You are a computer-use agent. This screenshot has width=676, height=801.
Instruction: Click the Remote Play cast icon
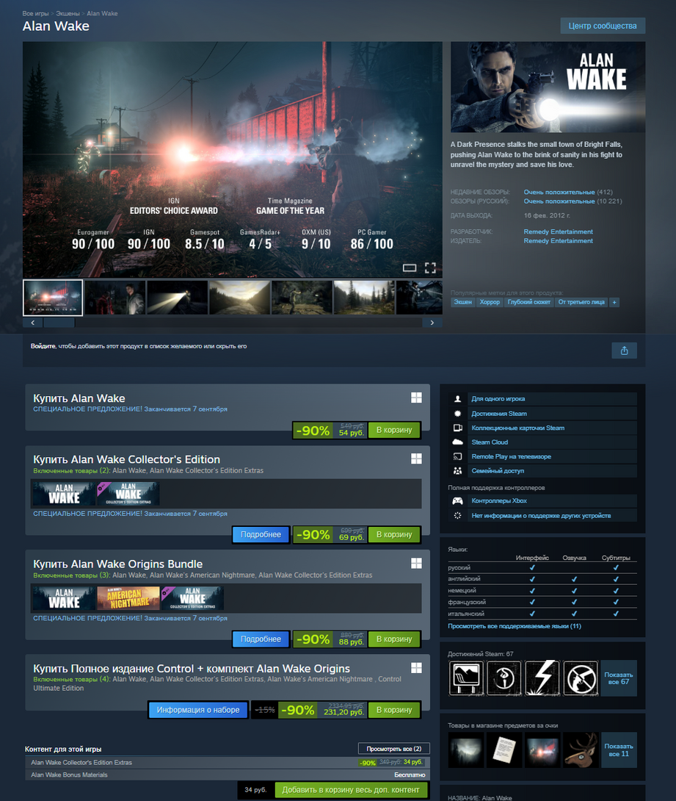pos(457,456)
